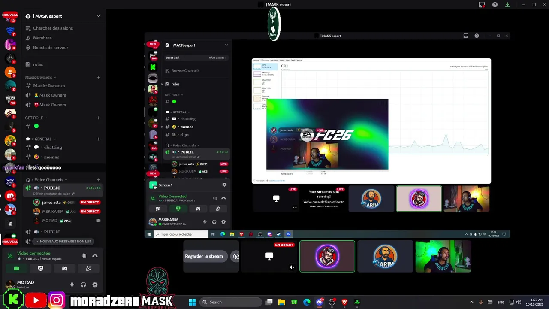Open Canadian flag server in sidebar
The image size is (549, 309).
(x=10, y=209)
